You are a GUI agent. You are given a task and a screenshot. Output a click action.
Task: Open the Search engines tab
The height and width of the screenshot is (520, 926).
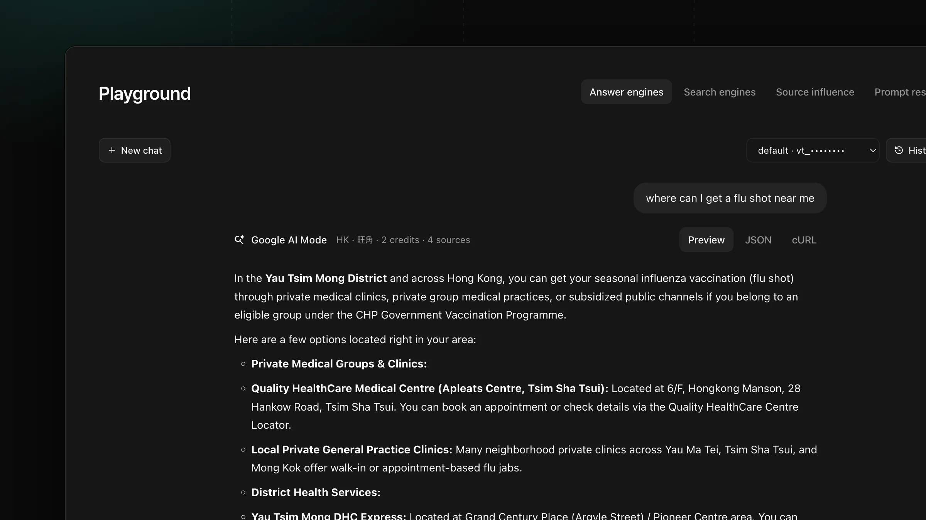(x=720, y=92)
